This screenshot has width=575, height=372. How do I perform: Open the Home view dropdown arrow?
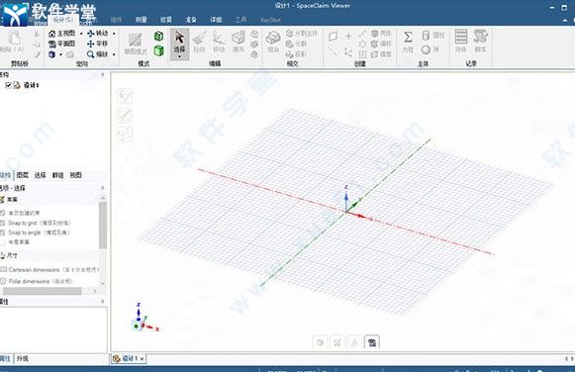tap(81, 34)
